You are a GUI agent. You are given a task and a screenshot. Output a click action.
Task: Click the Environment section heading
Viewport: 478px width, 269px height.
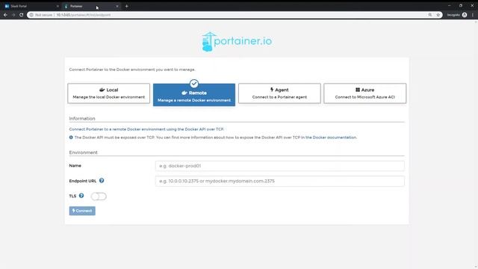[x=83, y=152]
